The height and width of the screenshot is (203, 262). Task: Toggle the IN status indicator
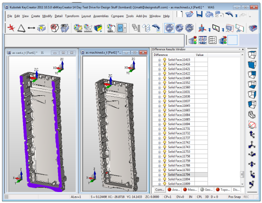[x=191, y=197]
